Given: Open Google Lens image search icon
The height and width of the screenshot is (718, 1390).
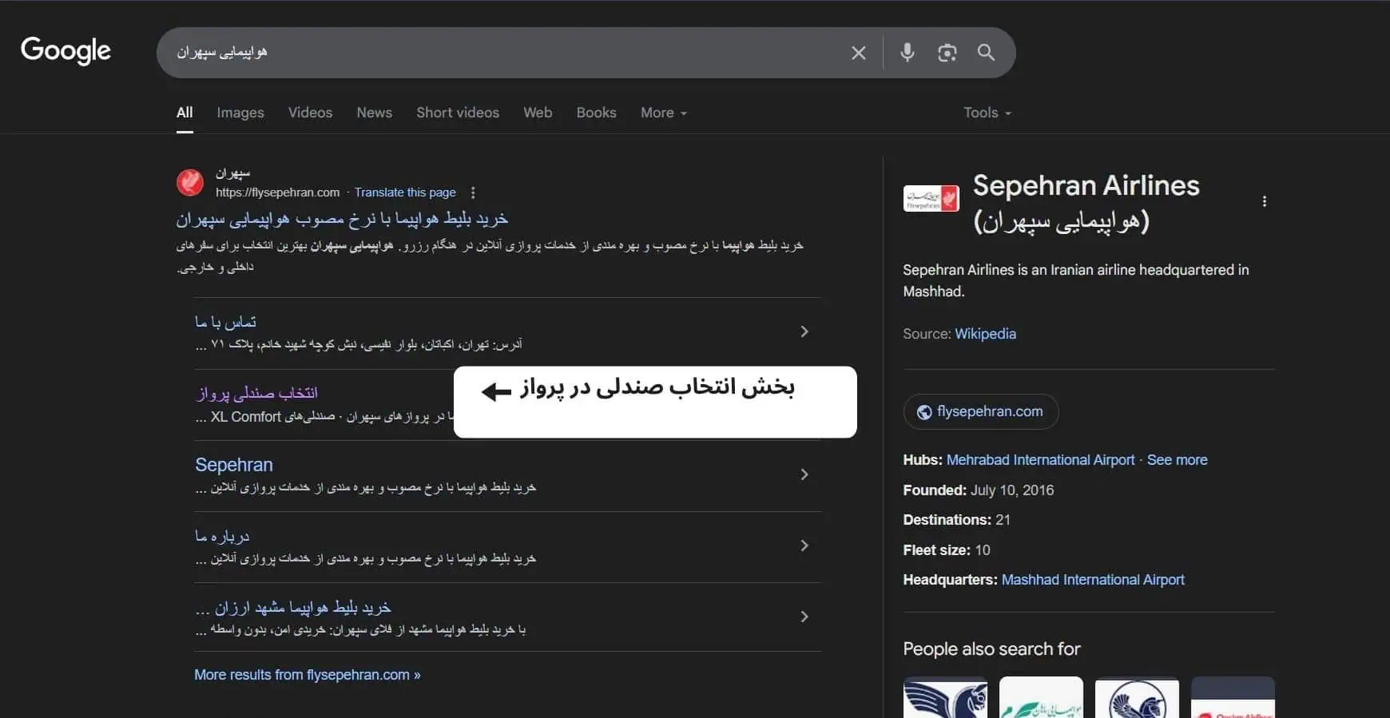Looking at the screenshot, I should pos(947,53).
